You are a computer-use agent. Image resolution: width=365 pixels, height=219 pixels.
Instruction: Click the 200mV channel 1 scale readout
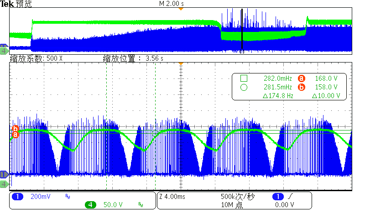point(41,197)
